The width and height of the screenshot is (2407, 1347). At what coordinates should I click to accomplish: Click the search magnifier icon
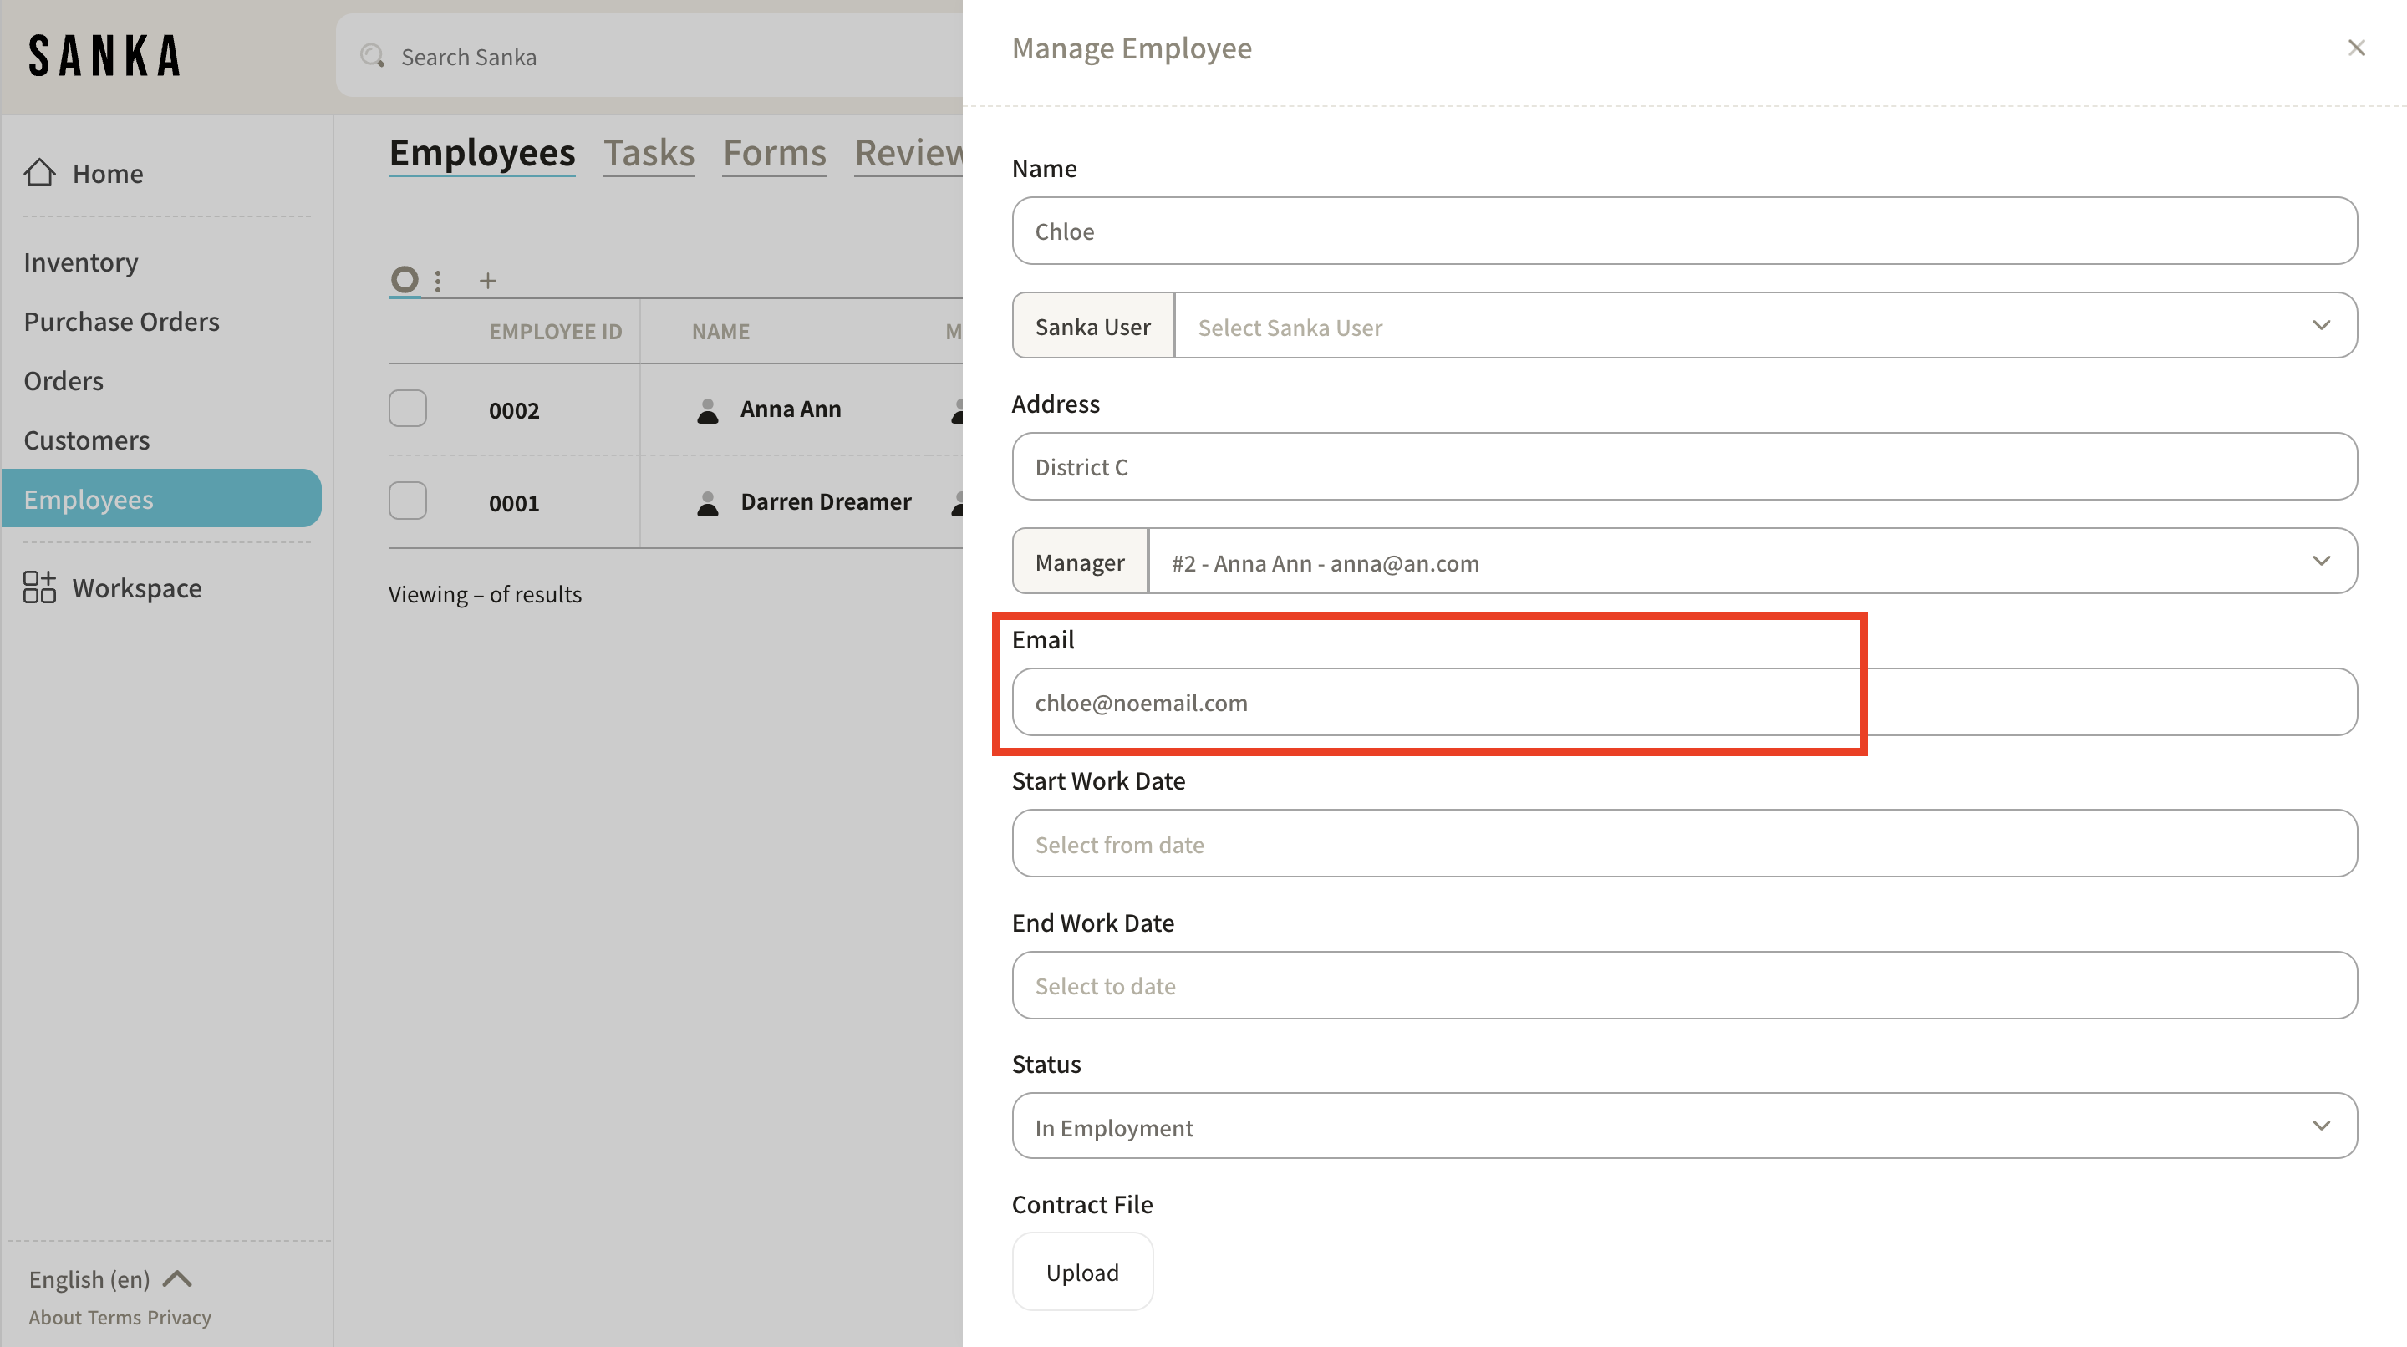coord(373,56)
